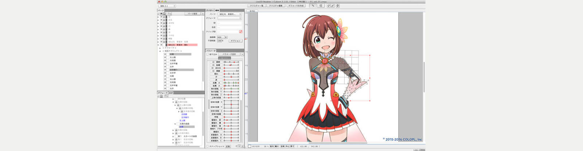Hide the 右前腕 drawing object

tap(165, 82)
